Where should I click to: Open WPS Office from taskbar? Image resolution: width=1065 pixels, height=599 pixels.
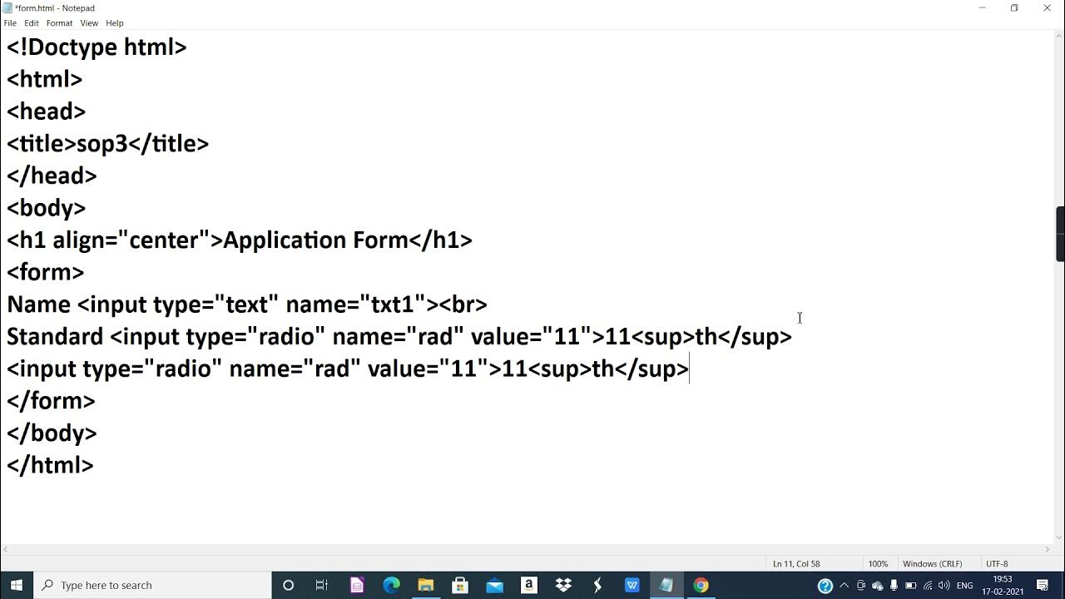[x=632, y=585]
